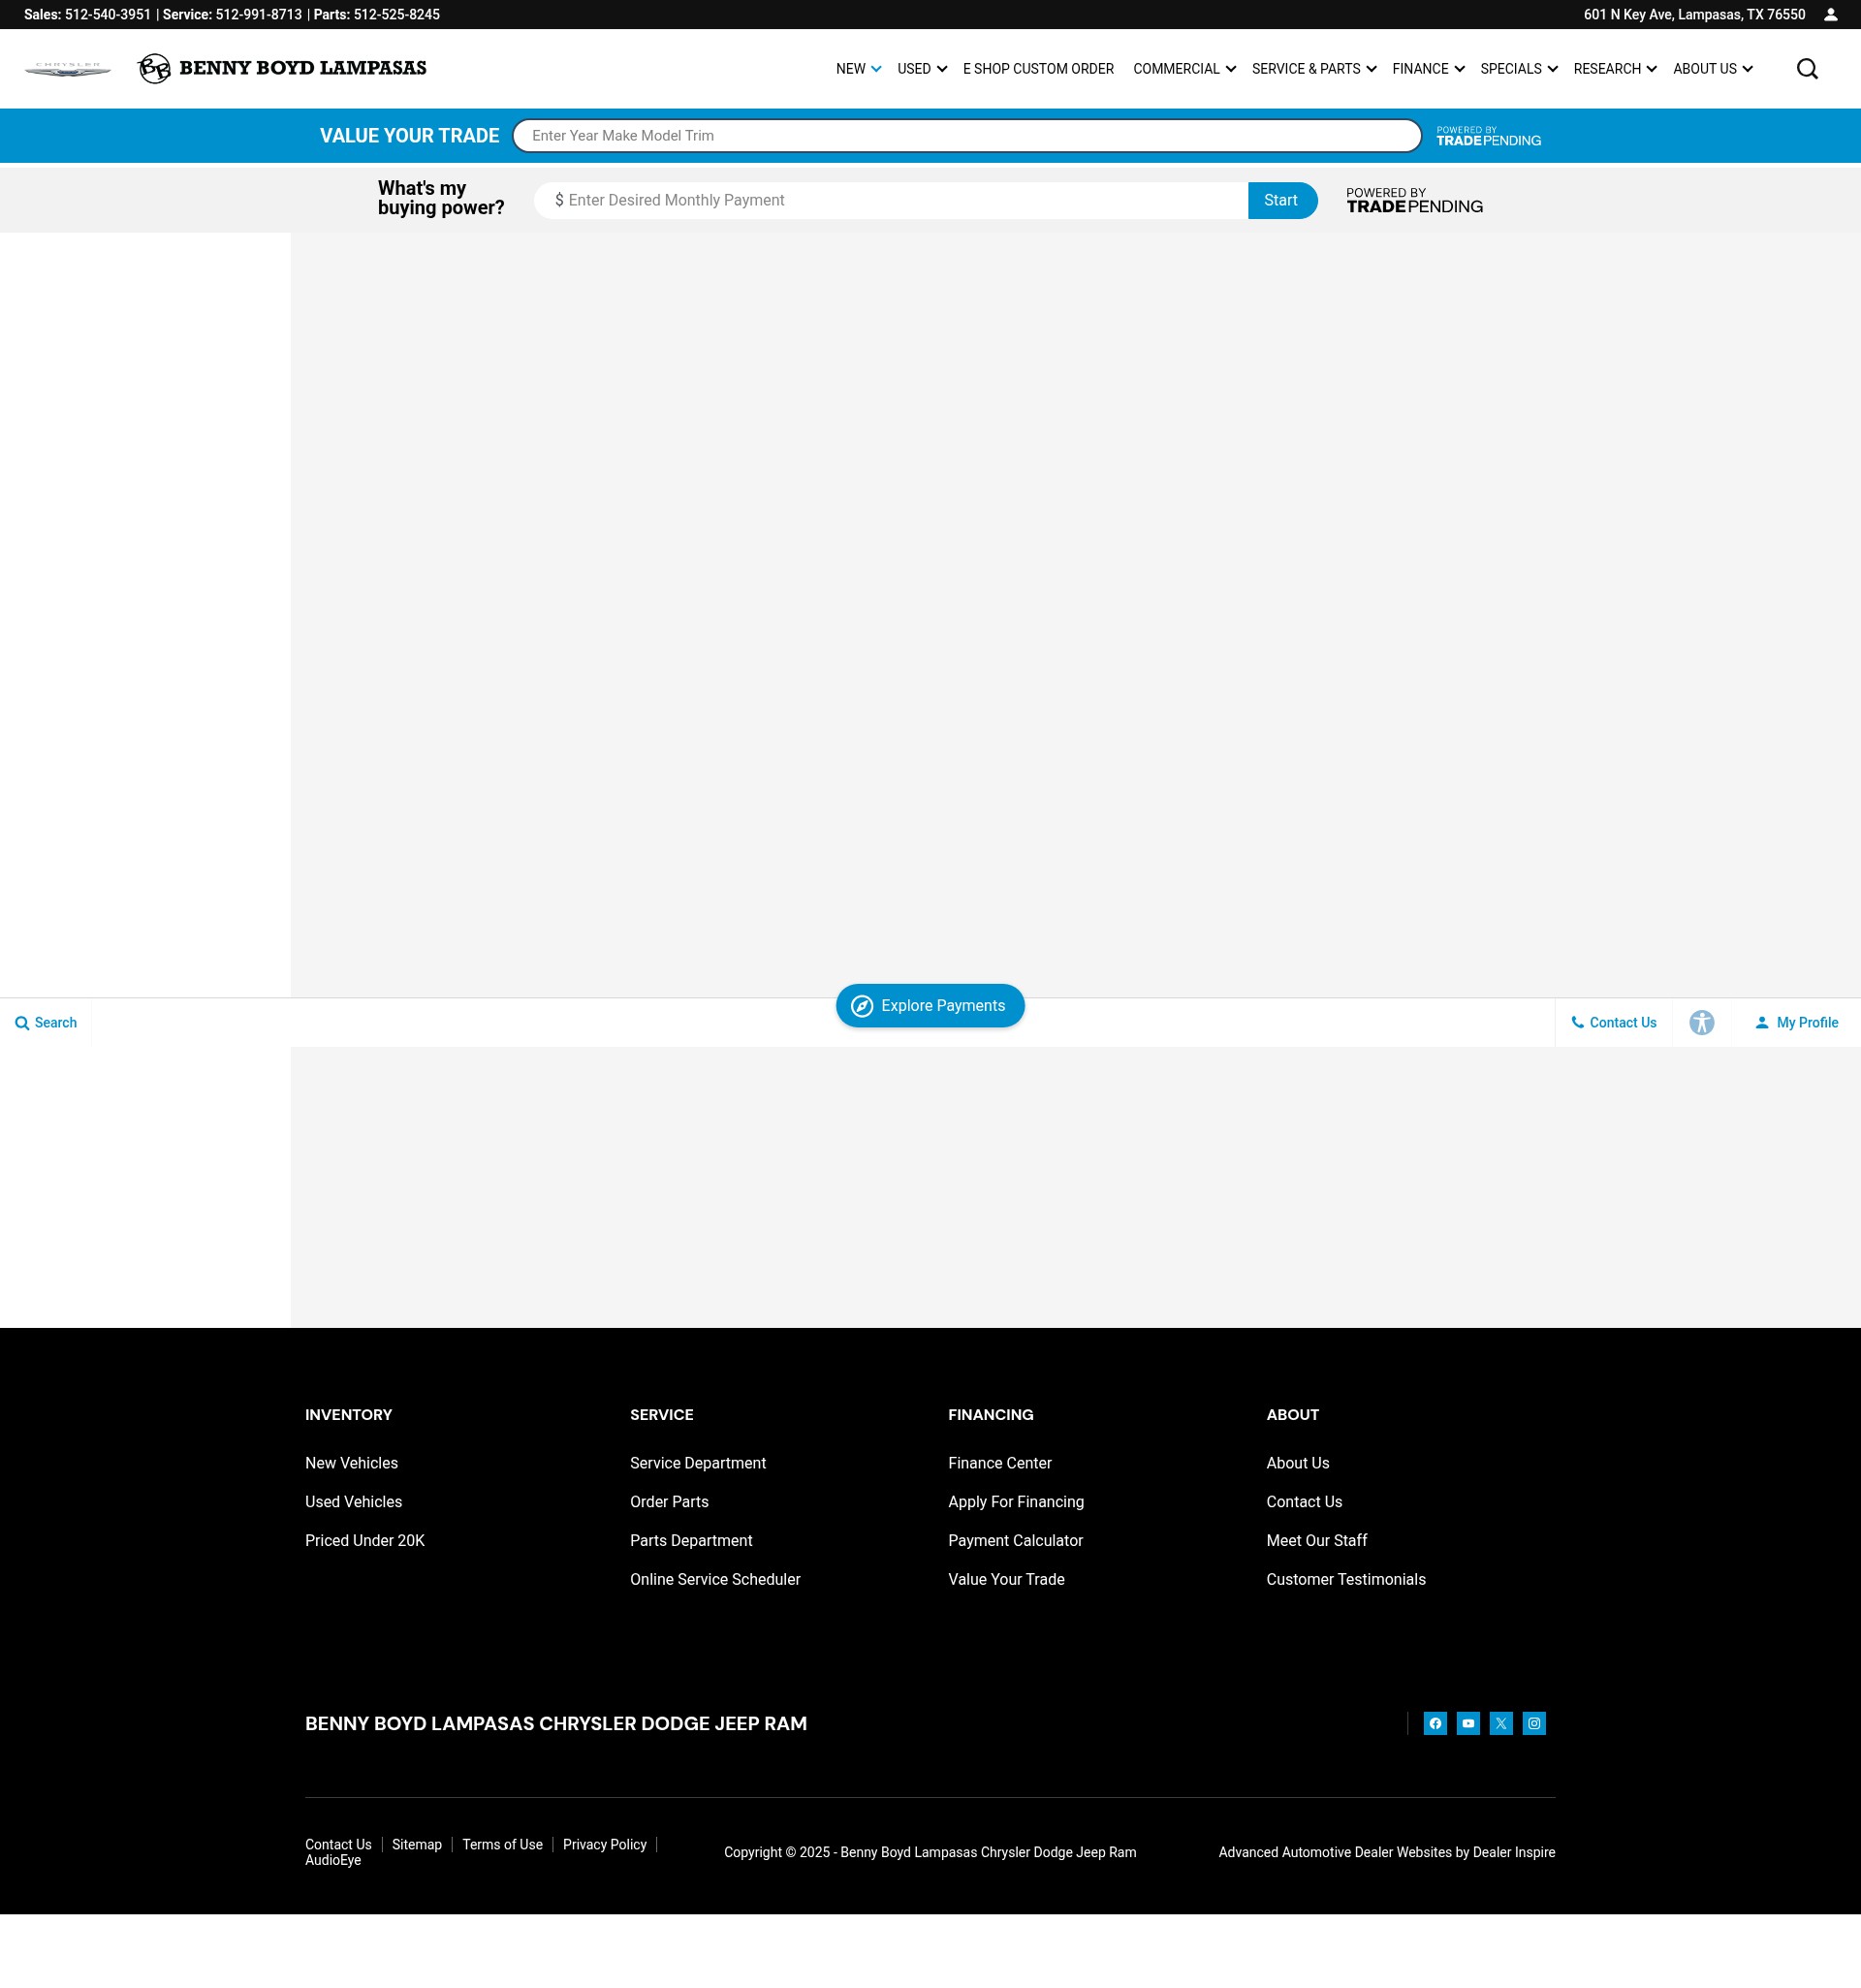Open Contact Us link under ABOUT column
This screenshot has height=1988, width=1861.
point(1304,1502)
